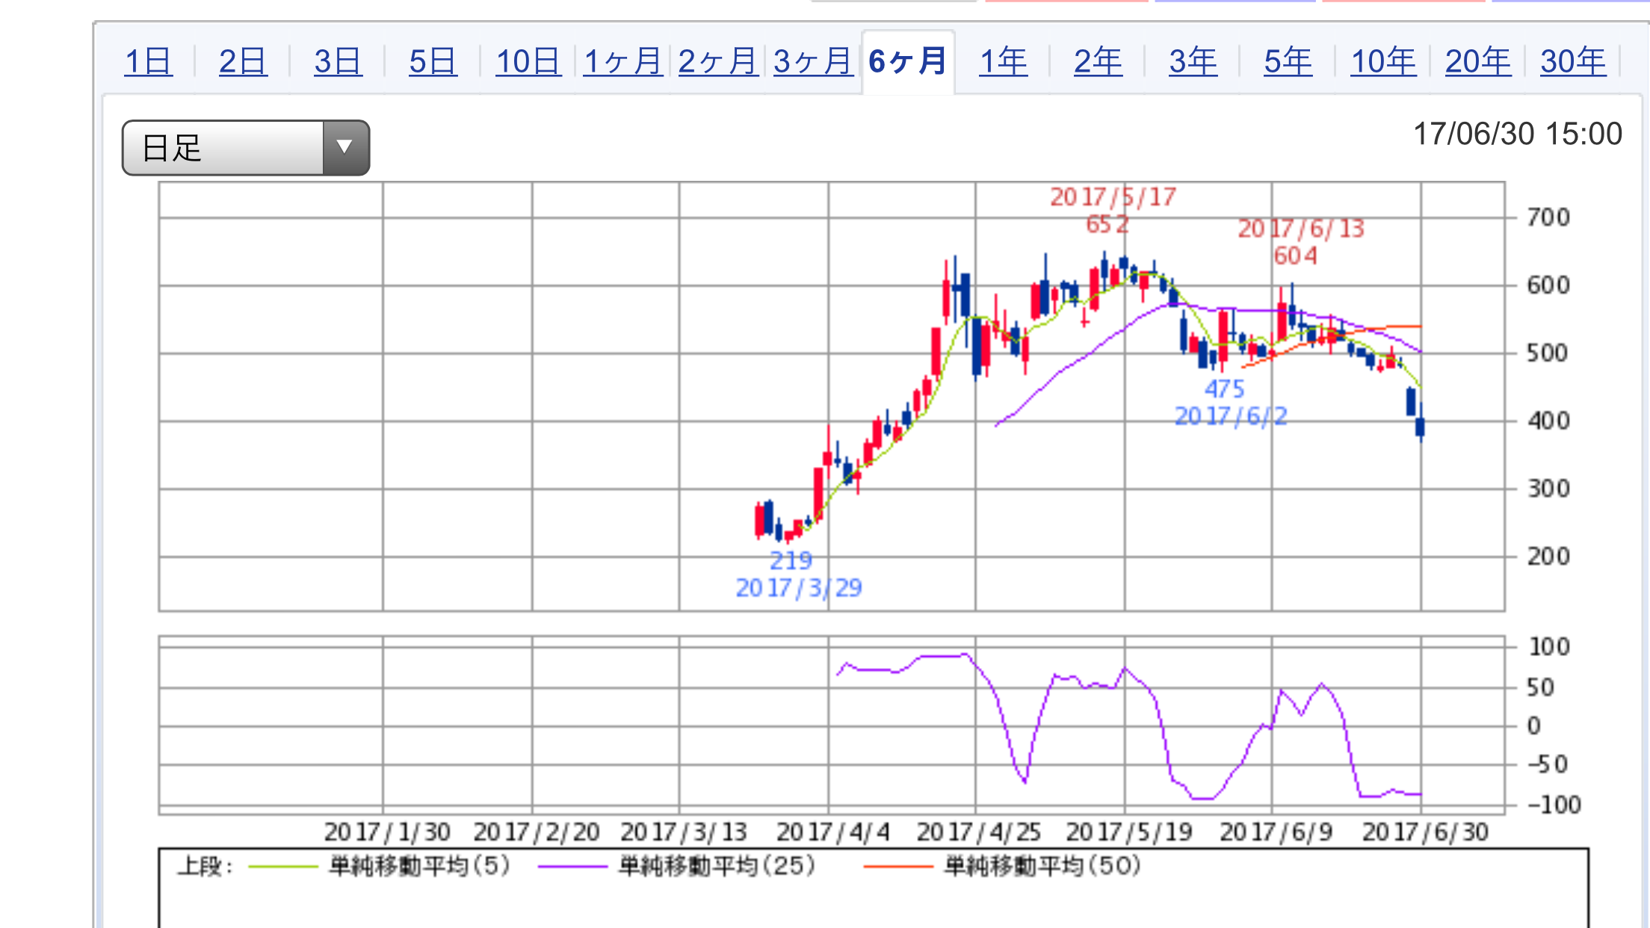Switch to the 1年 chart range
Screen dimensions: 1650x928
[x=1003, y=61]
